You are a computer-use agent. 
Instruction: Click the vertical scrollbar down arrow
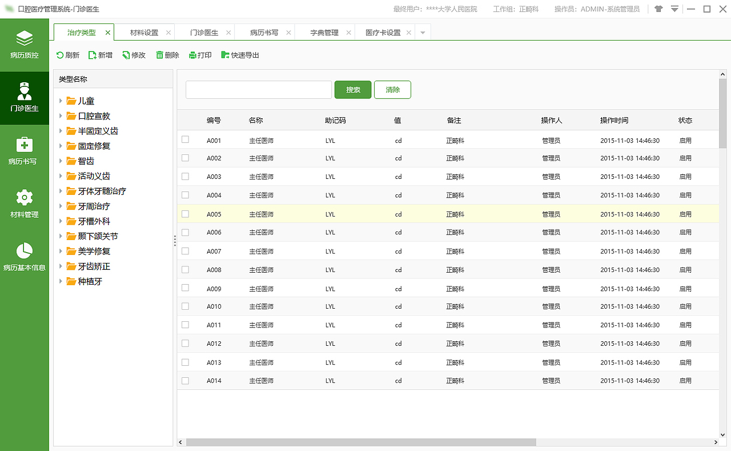point(722,434)
